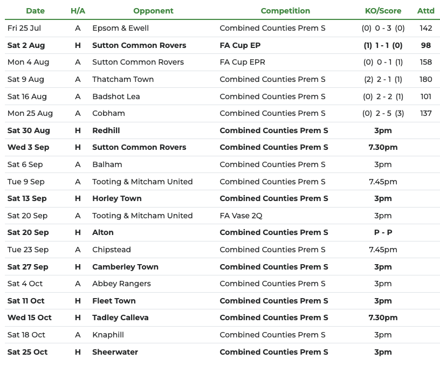Click the Opponent column header
440x366 pixels.
click(x=153, y=11)
